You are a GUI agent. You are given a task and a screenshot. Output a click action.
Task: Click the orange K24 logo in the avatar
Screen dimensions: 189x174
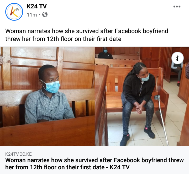pos(14,12)
